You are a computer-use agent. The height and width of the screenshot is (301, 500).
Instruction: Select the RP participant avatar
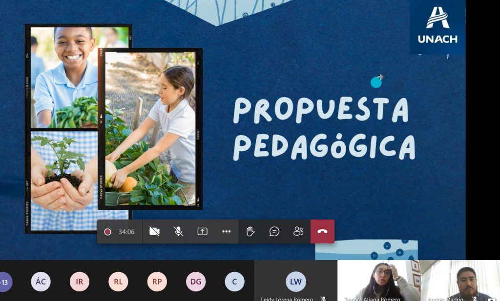click(157, 282)
